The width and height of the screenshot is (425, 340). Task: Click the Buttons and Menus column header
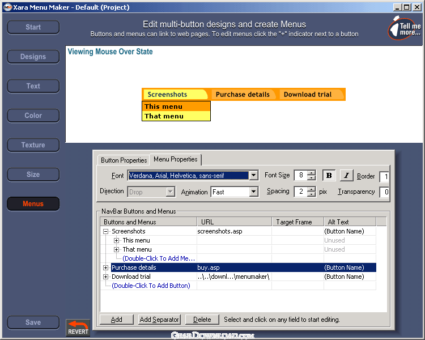tap(148, 222)
